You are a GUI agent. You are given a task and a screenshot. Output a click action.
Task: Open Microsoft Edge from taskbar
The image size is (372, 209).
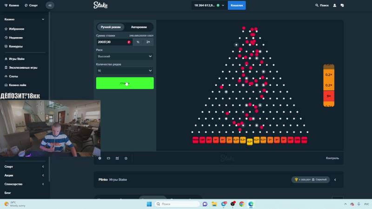tap(251, 204)
